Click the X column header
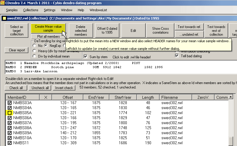Viewport: 237px width, 146px height. [46, 97]
